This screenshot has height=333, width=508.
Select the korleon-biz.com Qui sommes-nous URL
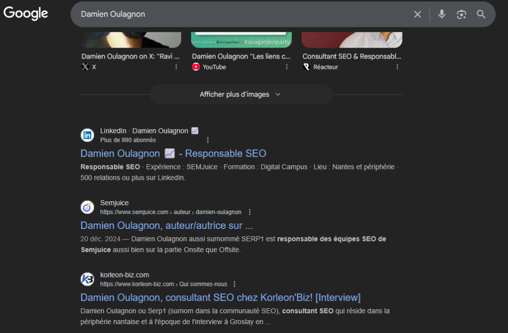click(x=164, y=284)
